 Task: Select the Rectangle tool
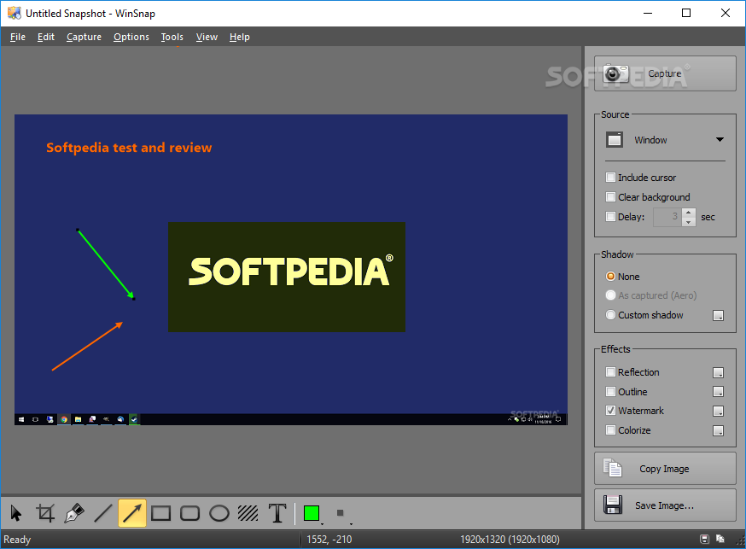pos(160,513)
